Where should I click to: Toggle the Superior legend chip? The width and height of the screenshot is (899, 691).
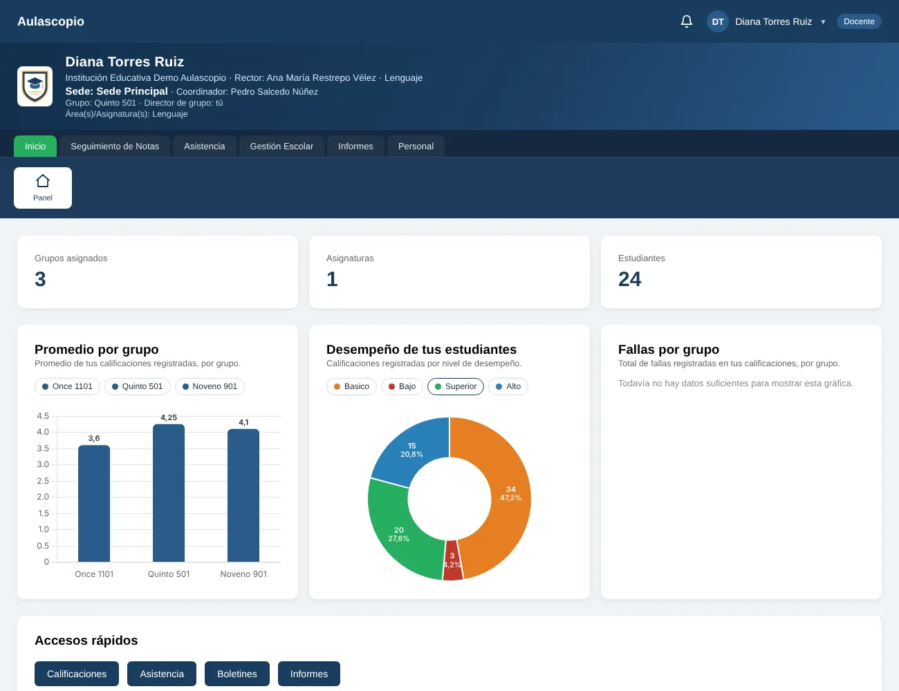coord(456,386)
